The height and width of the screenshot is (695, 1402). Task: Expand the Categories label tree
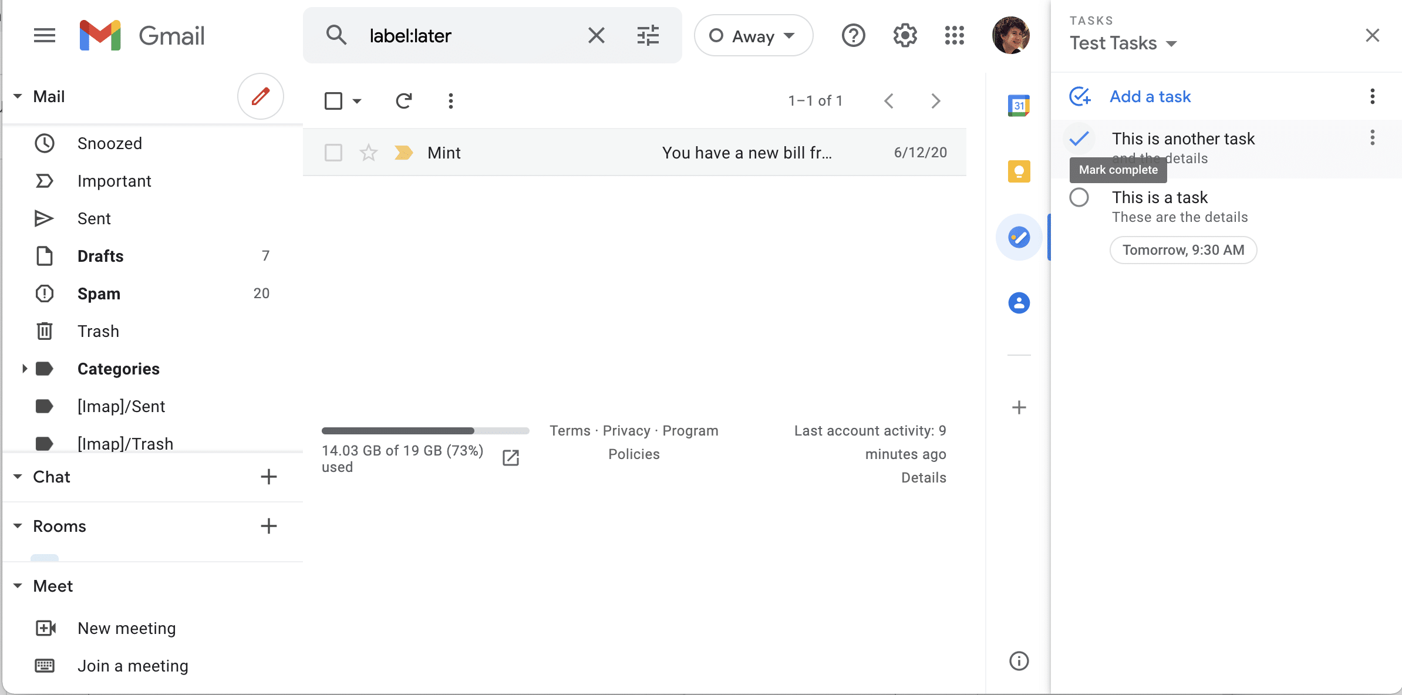(24, 369)
